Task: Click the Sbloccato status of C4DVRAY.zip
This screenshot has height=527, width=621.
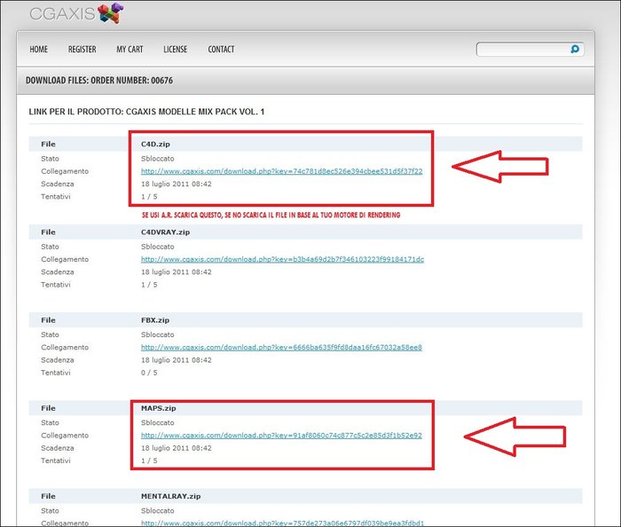Action: 157,247
